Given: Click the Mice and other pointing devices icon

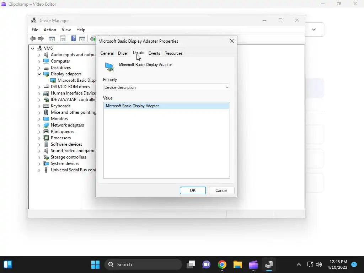Looking at the screenshot, I should click(x=46, y=112).
